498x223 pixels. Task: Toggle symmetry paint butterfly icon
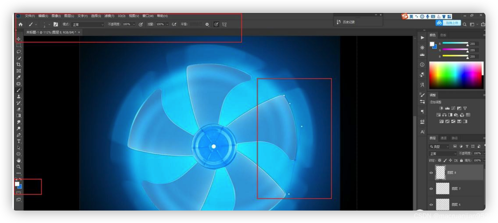pyautogui.click(x=224, y=25)
